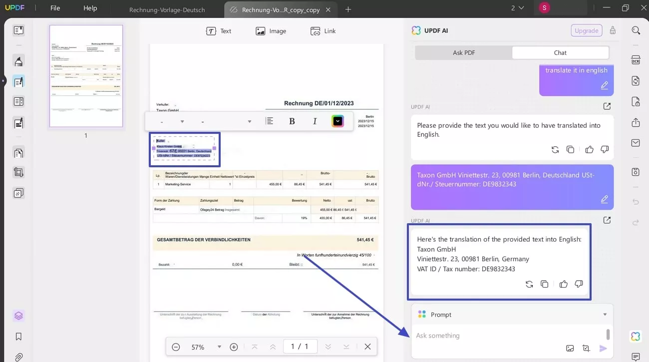The width and height of the screenshot is (649, 362).
Task: Click the Upgrade button
Action: click(586, 30)
